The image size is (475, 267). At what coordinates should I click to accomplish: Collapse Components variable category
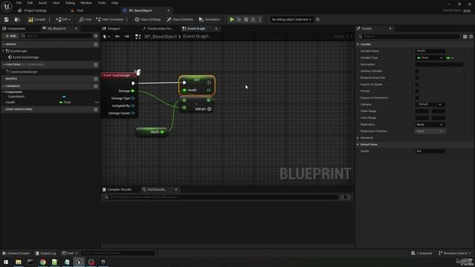coord(3,92)
